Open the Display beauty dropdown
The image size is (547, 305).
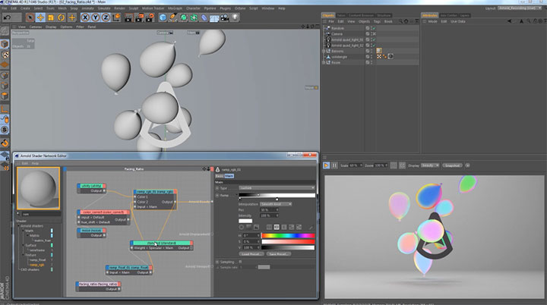click(430, 165)
